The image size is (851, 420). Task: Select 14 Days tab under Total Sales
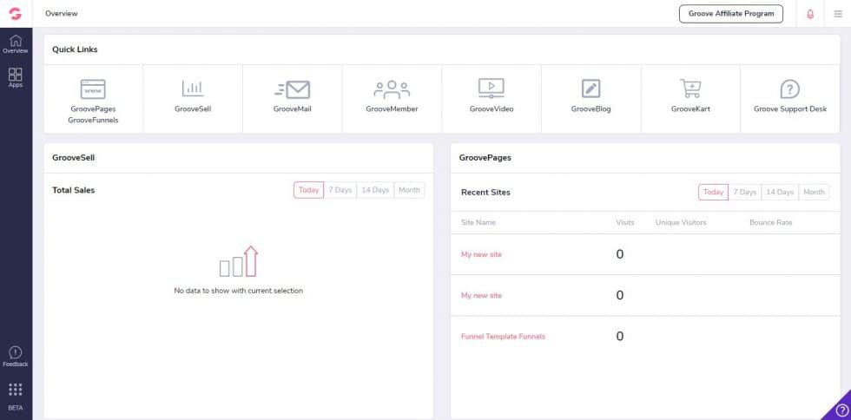pyautogui.click(x=375, y=190)
